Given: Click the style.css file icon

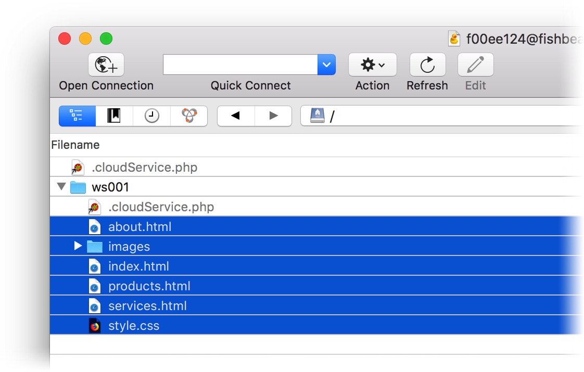Looking at the screenshot, I should tap(95, 326).
